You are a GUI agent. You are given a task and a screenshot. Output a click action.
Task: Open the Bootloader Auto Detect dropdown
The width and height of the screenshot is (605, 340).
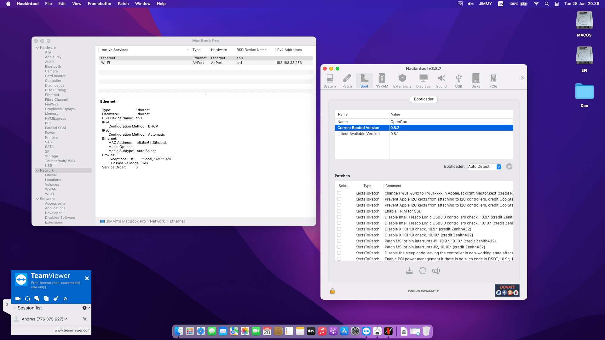pyautogui.click(x=485, y=167)
